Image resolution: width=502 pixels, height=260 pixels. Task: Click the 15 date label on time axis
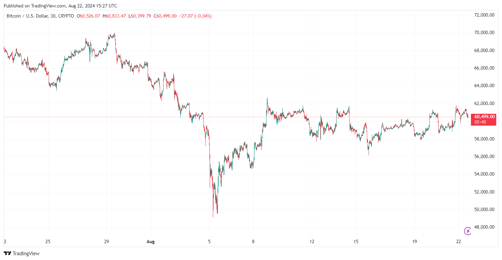tap(356, 241)
